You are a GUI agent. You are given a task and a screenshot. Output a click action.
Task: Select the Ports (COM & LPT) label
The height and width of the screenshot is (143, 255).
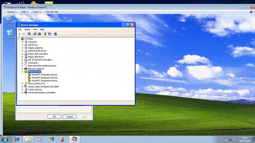click(36, 84)
